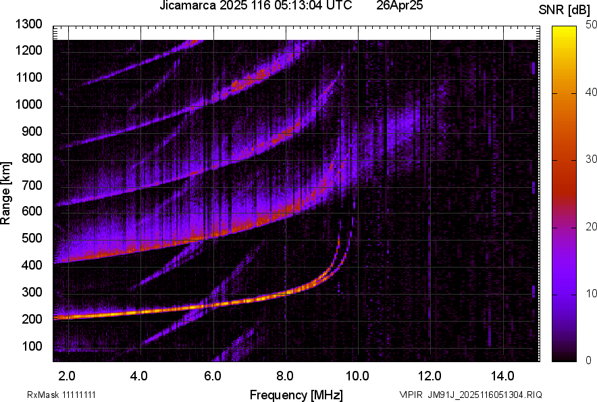Click the 1300 range tick label
597x402 pixels.
tap(29, 24)
